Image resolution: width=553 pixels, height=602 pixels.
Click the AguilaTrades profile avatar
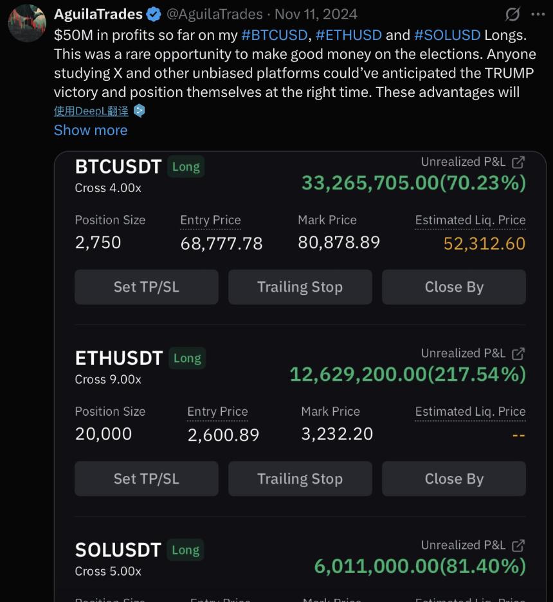[26, 24]
